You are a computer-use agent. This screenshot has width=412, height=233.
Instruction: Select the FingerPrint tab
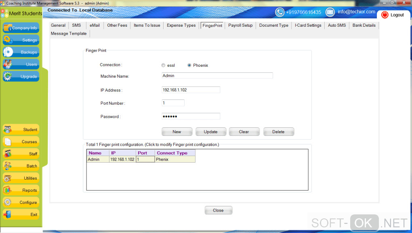(212, 25)
